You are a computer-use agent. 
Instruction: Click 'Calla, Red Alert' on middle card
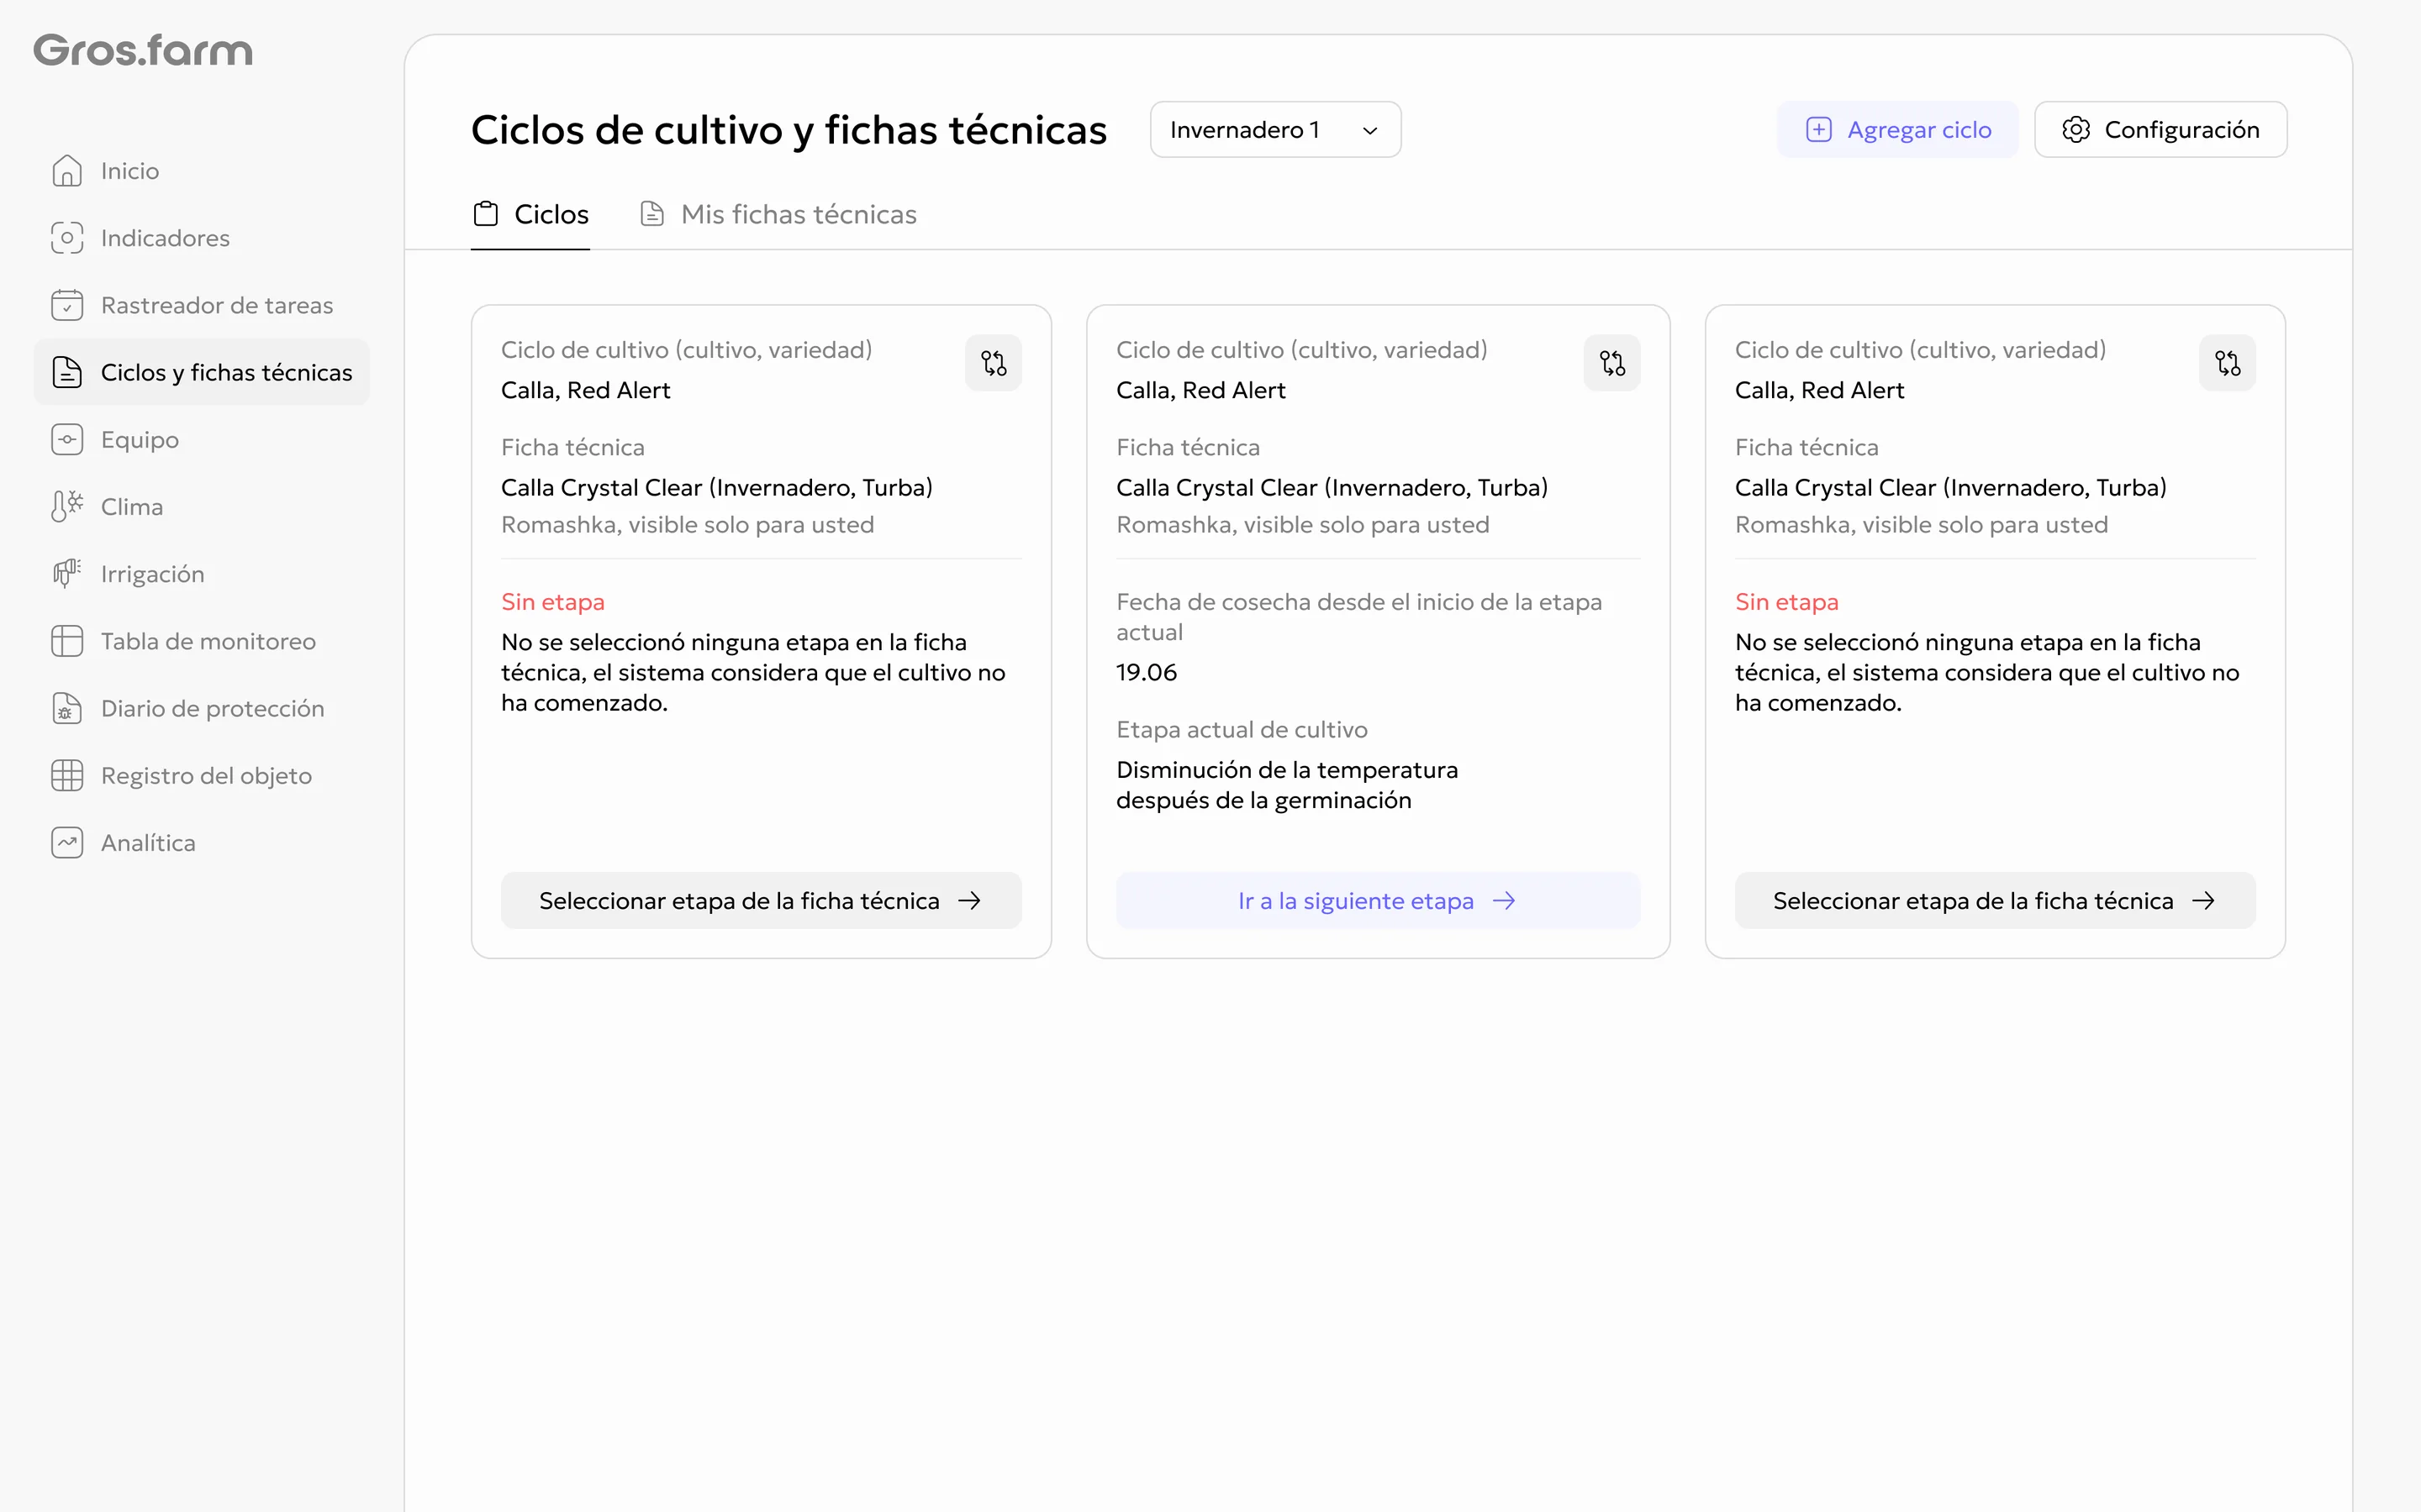point(1200,390)
